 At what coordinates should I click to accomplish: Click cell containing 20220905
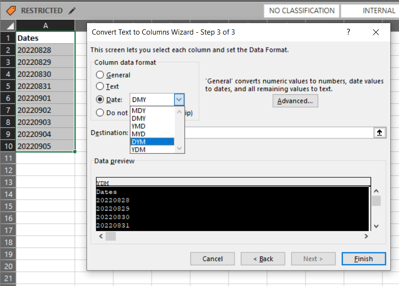pos(45,146)
